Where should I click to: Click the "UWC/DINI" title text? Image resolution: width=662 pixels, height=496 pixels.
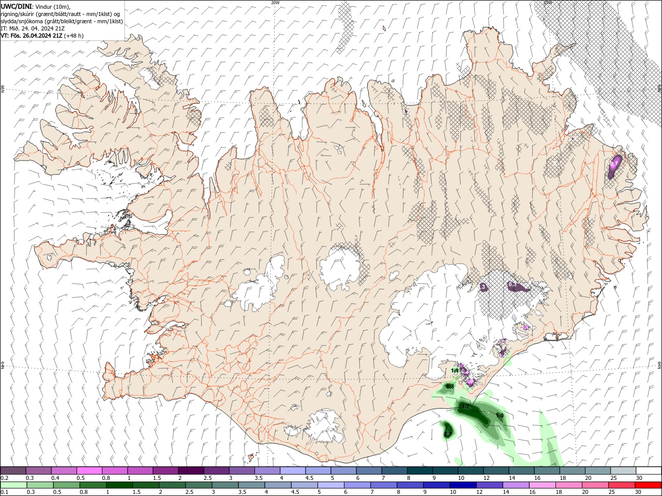tap(16, 6)
